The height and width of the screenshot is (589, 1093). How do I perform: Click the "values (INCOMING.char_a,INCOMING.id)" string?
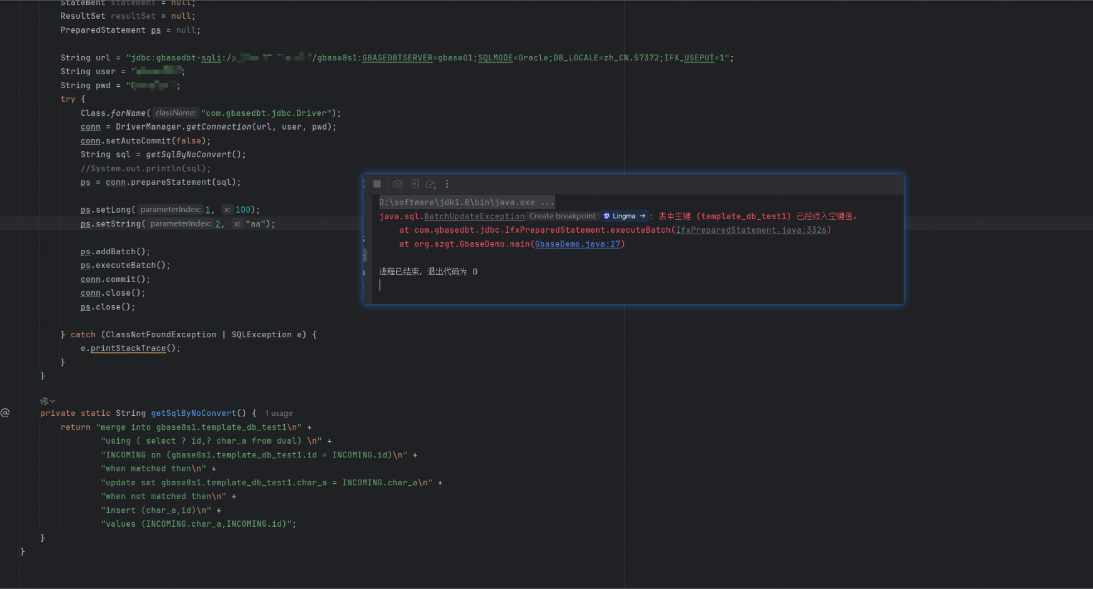pos(196,524)
